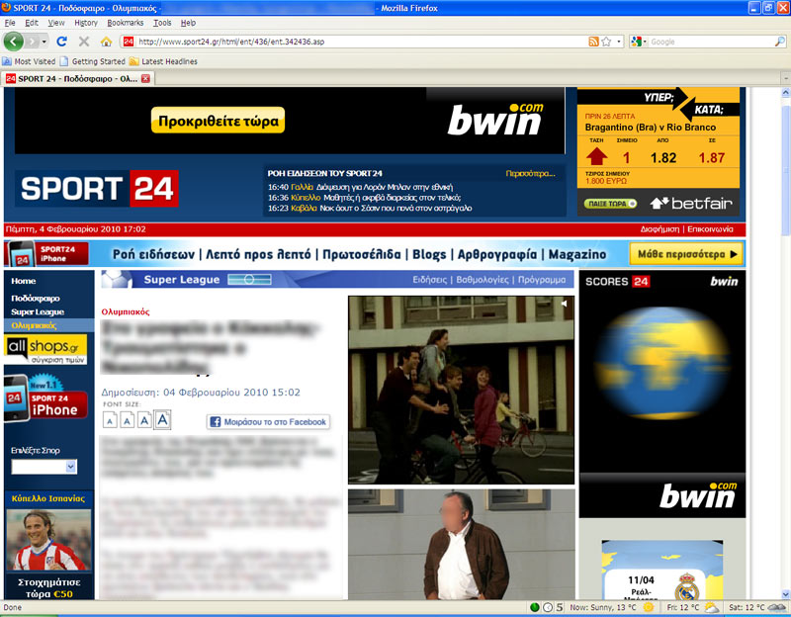The image size is (791, 617).
Task: Reload the current page
Action: pyautogui.click(x=61, y=42)
